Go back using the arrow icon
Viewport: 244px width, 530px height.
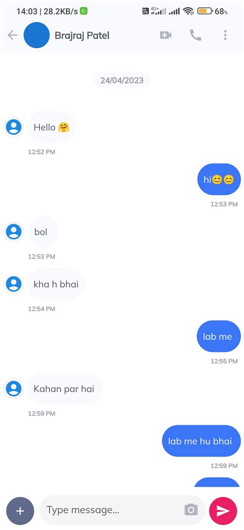tap(12, 35)
